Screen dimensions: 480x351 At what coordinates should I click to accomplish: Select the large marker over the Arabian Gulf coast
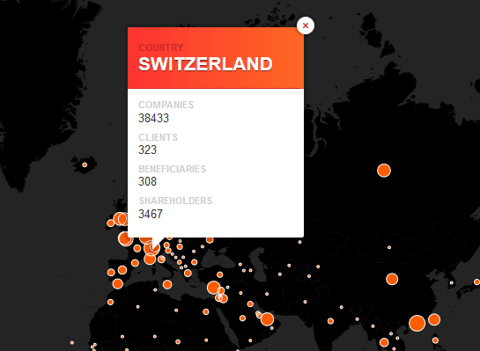267,319
